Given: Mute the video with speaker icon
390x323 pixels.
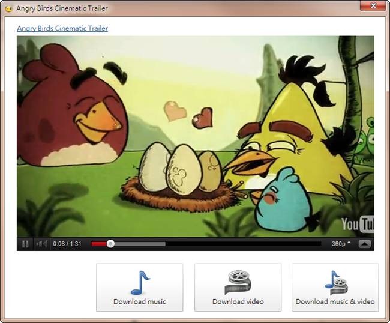Looking at the screenshot, I should pos(41,244).
